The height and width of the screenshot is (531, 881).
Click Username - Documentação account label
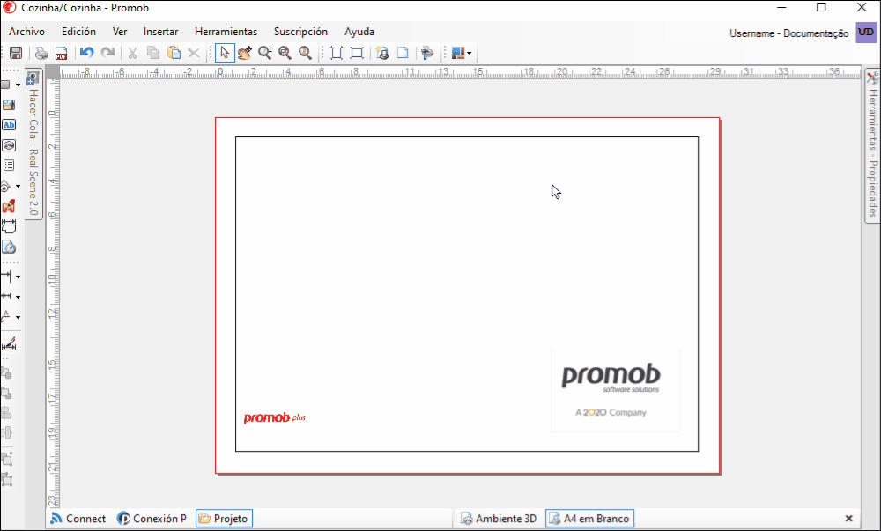[788, 33]
